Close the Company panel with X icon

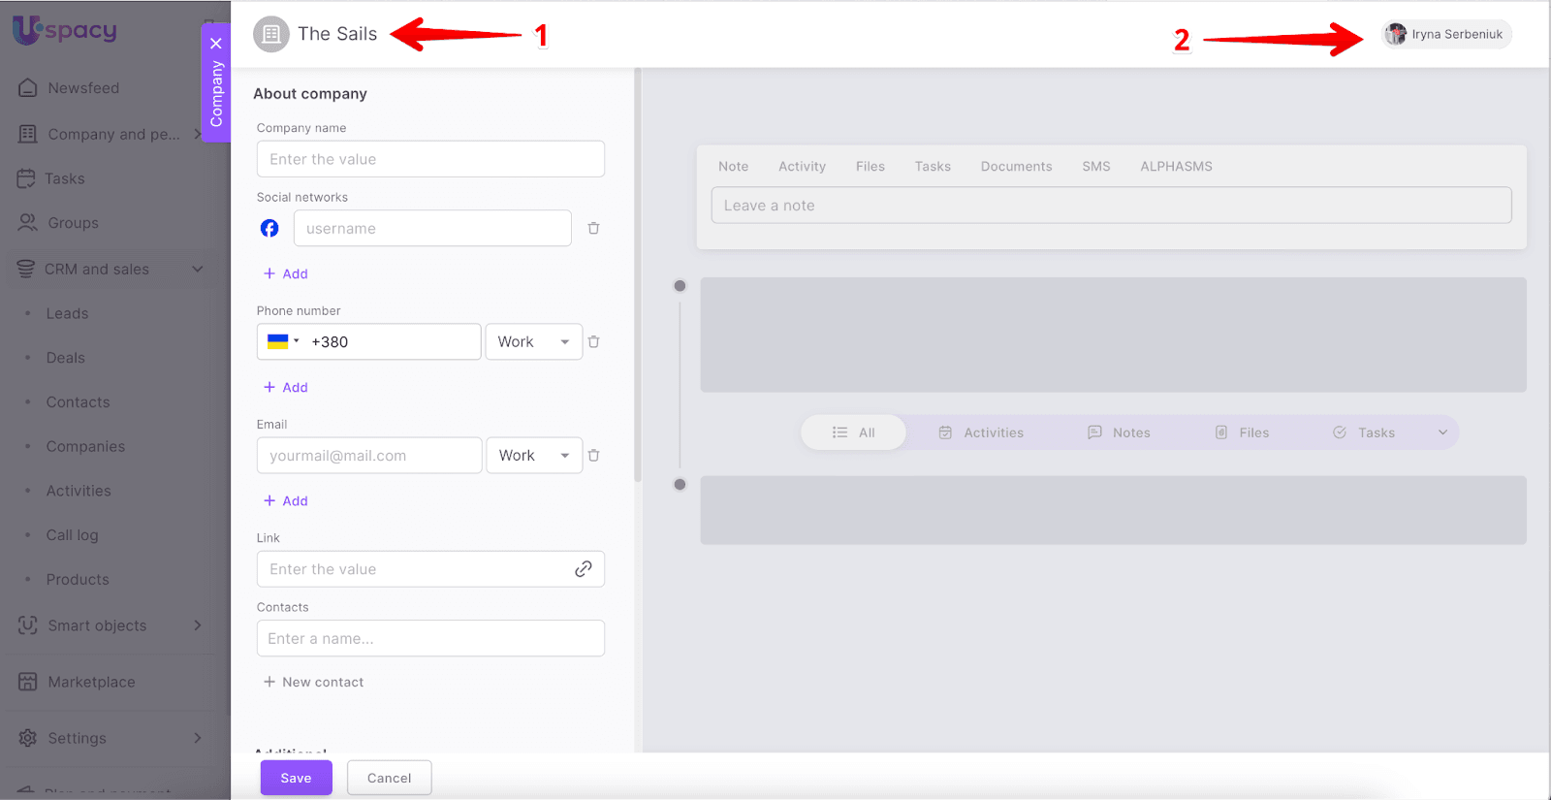[216, 44]
